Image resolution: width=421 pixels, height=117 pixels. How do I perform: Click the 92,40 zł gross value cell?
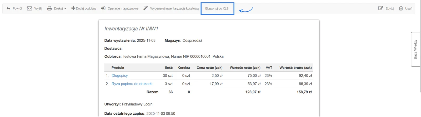305,76
